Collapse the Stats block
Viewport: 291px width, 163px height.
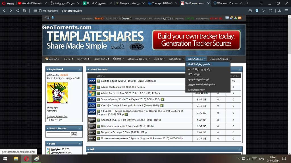click(x=80, y=143)
